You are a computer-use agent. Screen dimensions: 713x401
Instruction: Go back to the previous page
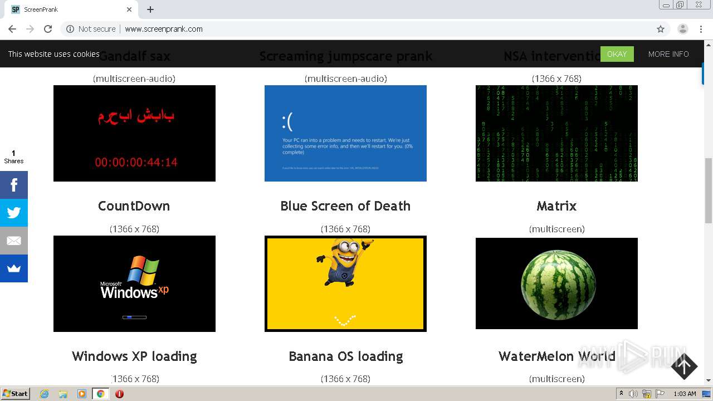pos(12,29)
